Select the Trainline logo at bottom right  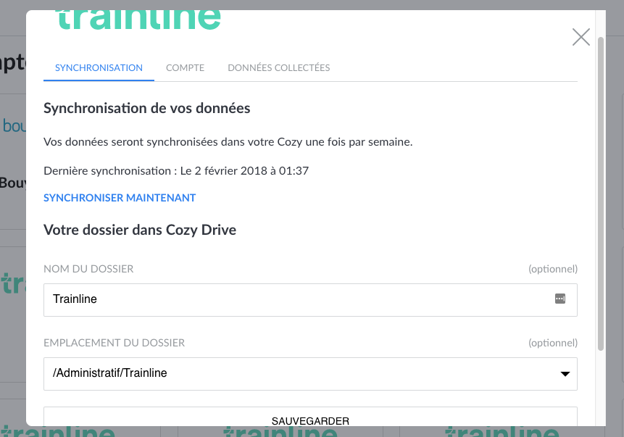click(502, 429)
